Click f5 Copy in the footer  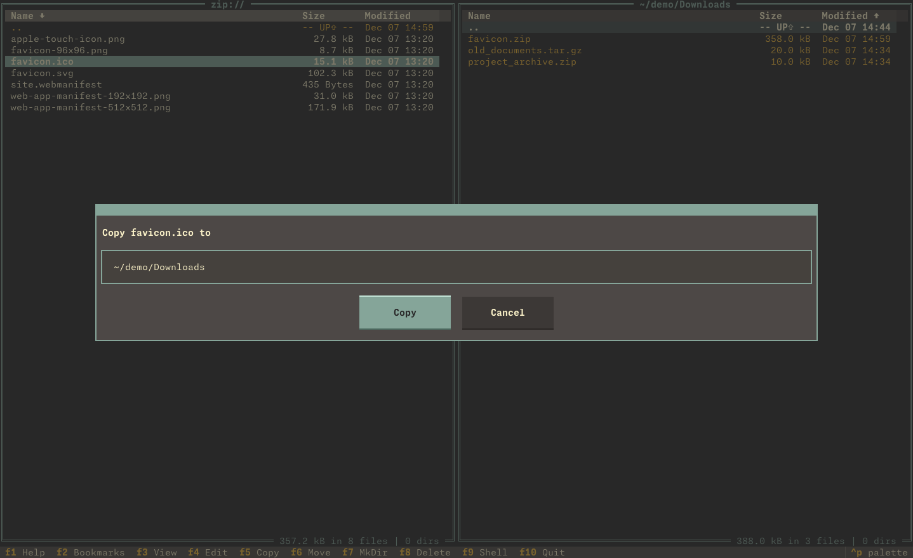[259, 552]
